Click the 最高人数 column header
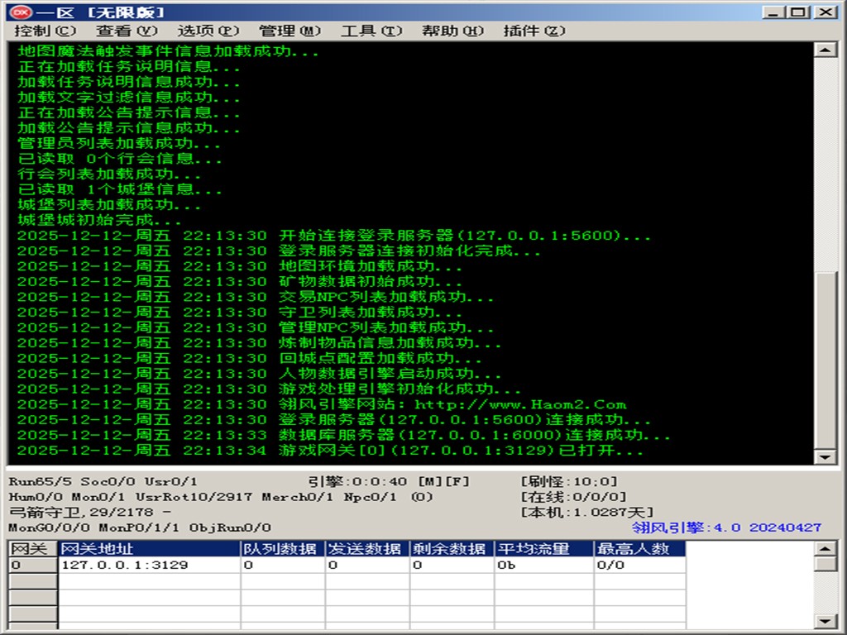Image resolution: width=847 pixels, height=635 pixels. click(640, 549)
